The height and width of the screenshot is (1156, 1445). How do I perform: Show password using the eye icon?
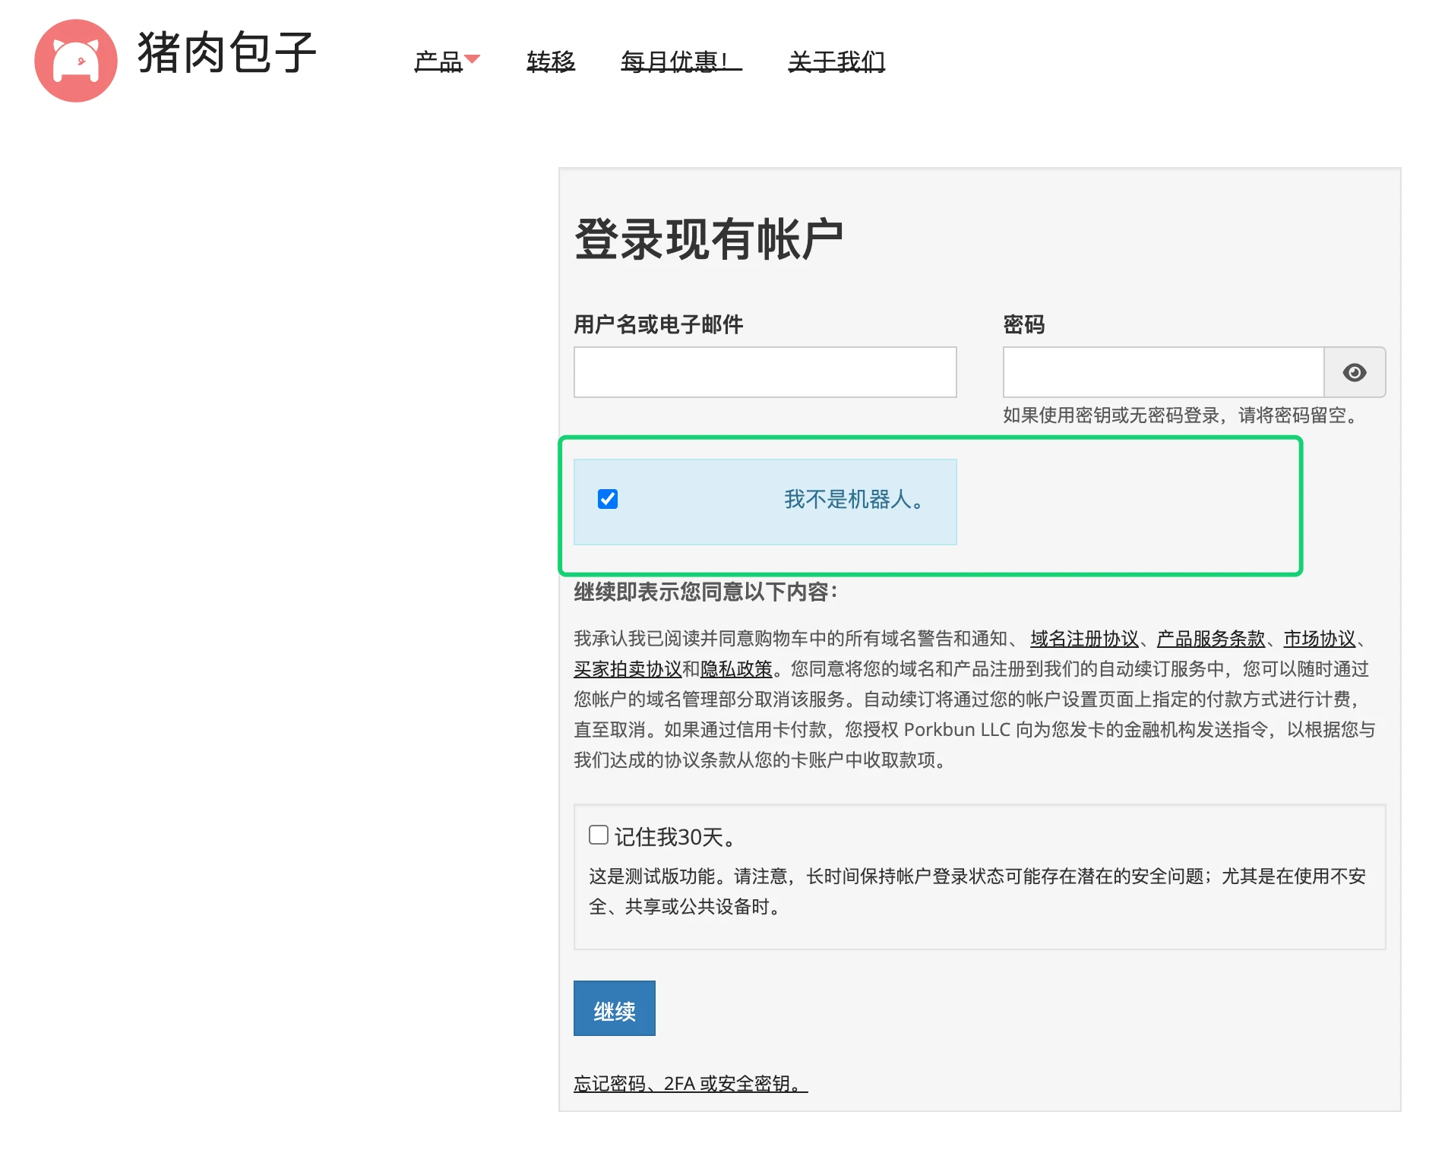click(x=1354, y=372)
